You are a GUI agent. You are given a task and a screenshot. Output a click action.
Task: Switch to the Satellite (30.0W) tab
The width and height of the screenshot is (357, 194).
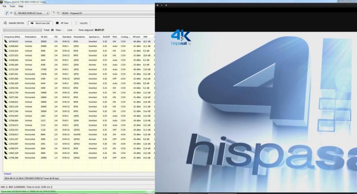click(x=15, y=22)
